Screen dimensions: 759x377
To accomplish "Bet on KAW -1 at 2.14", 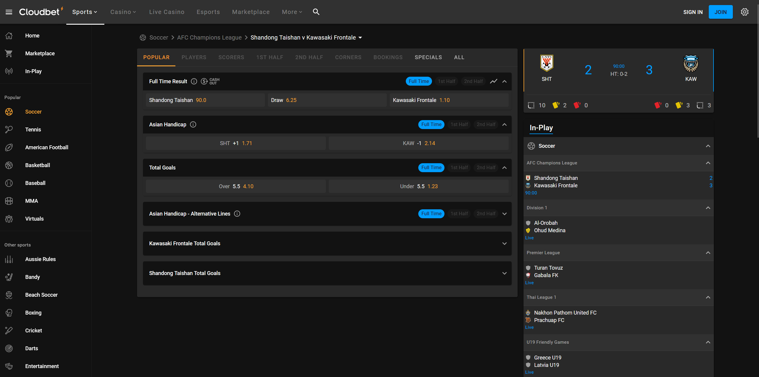I will (419, 143).
